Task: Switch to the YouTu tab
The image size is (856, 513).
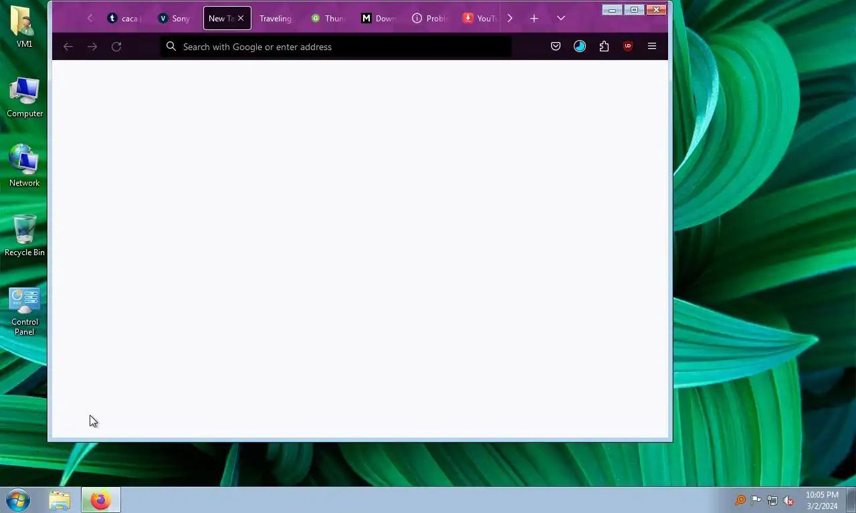Action: (x=479, y=19)
